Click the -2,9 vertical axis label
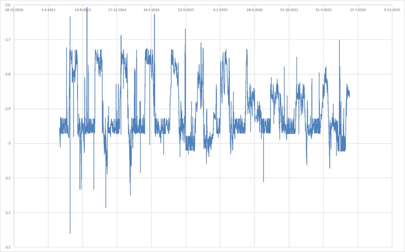This screenshot has height=252, width=405. tap(7, 109)
